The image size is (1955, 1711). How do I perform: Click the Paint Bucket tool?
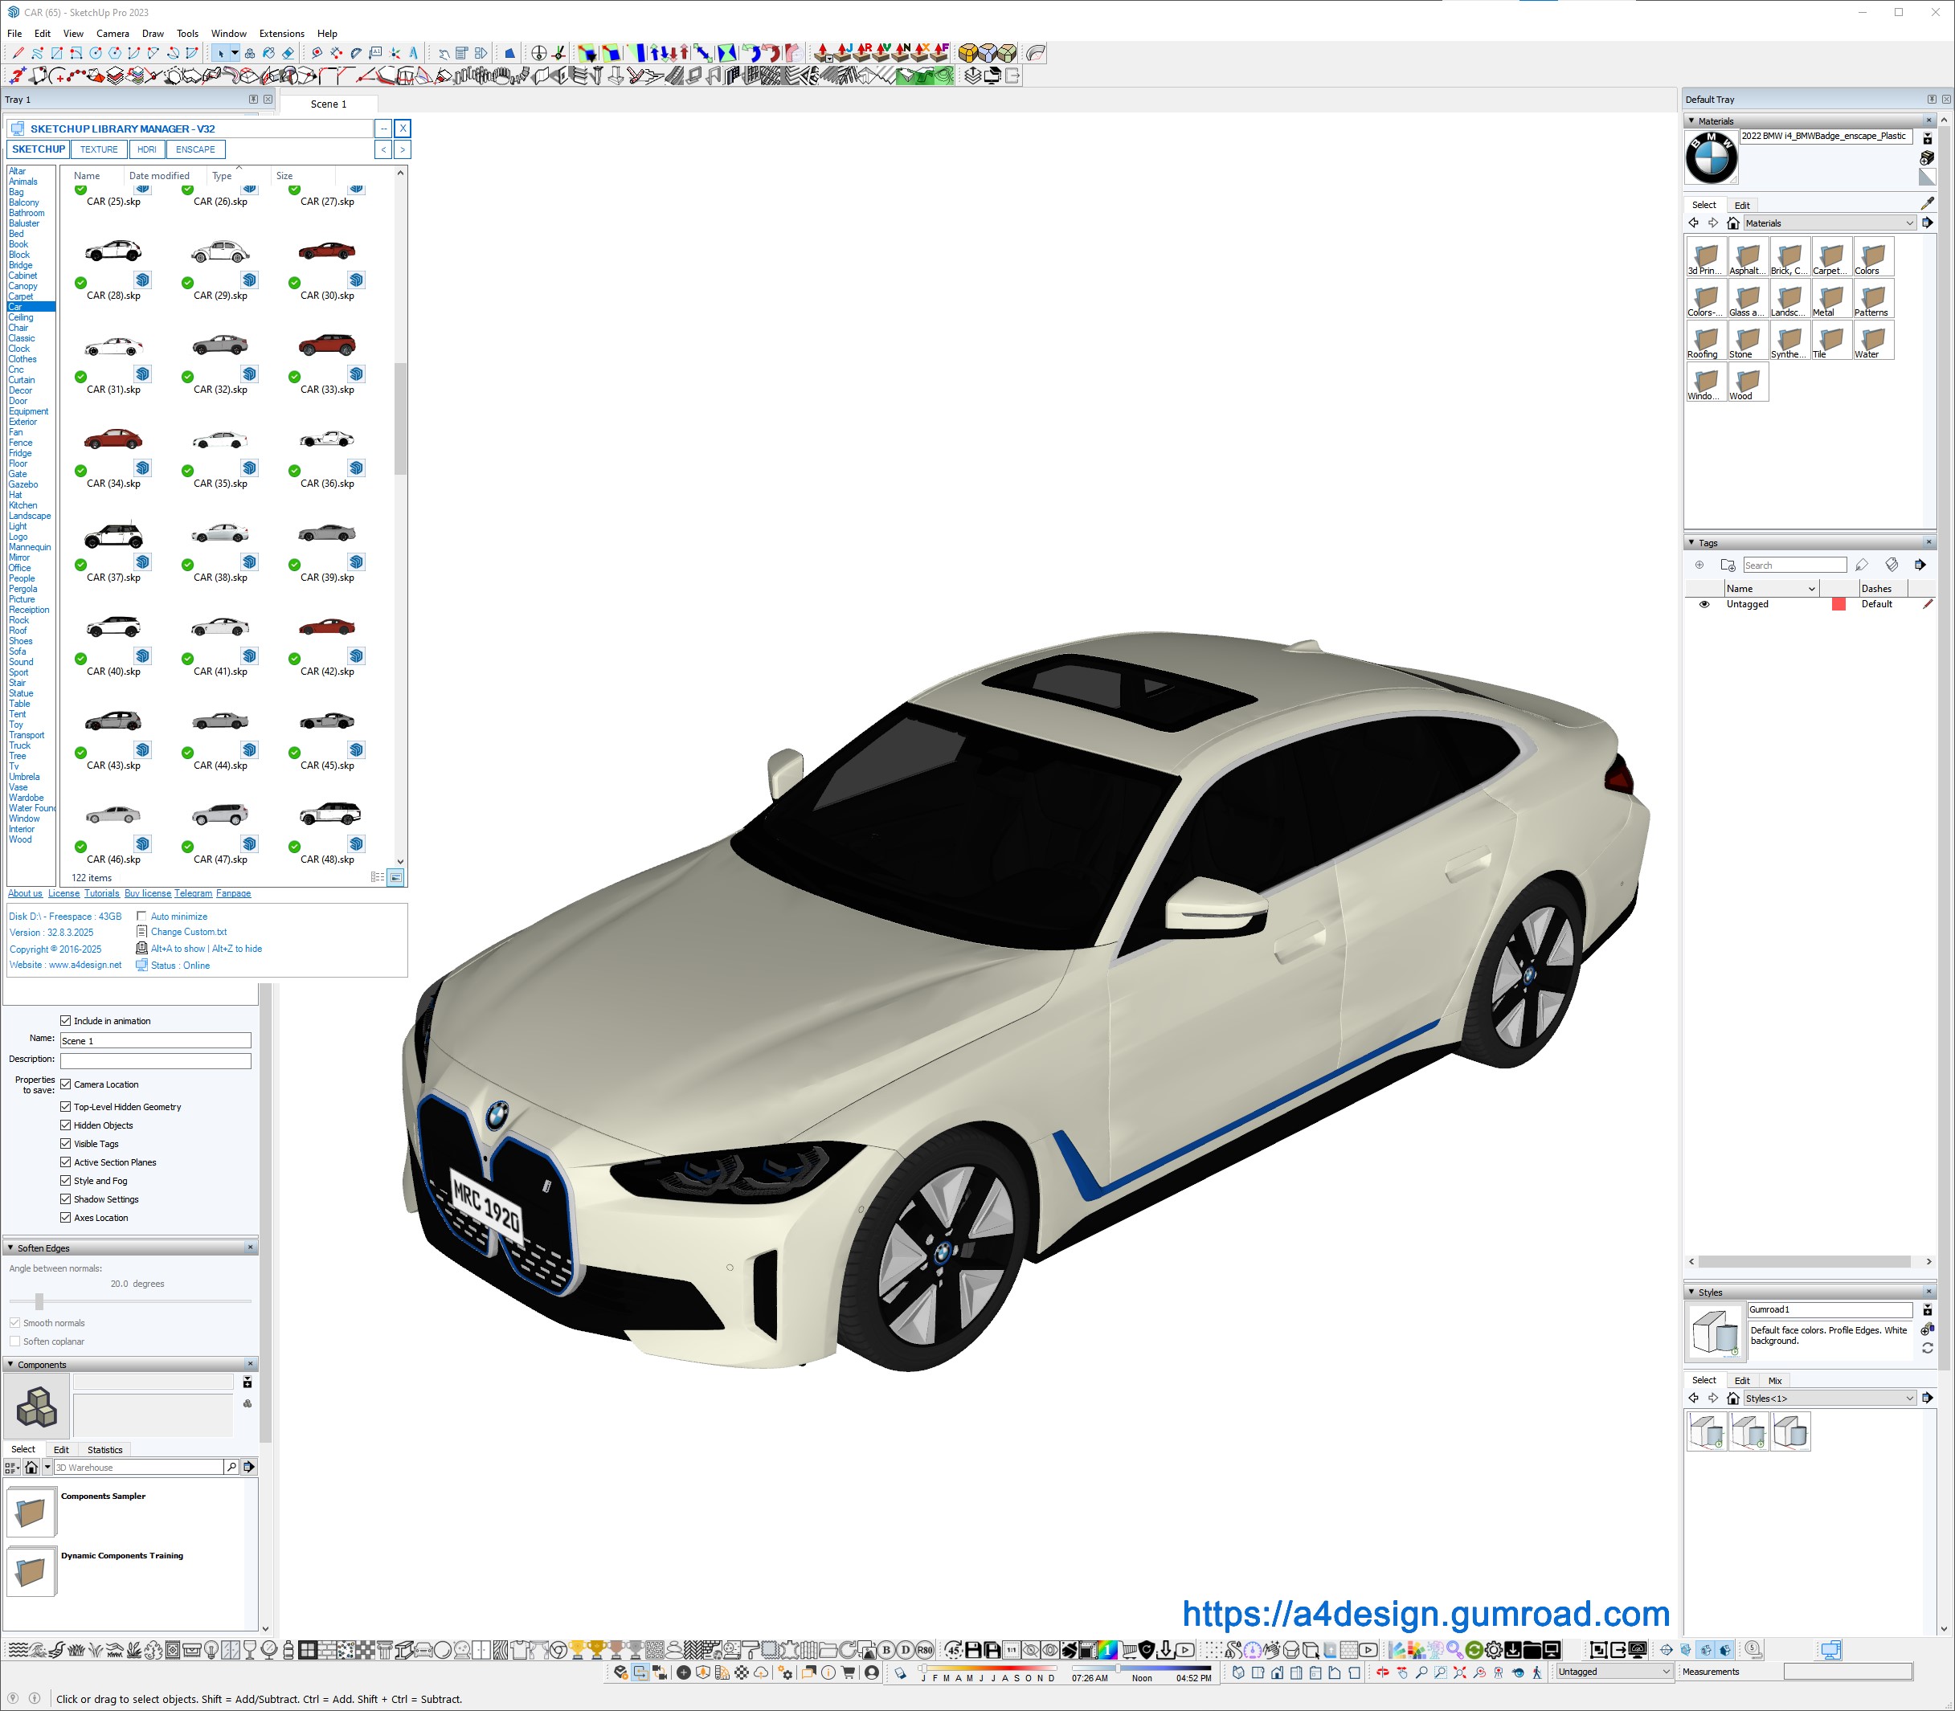point(268,54)
